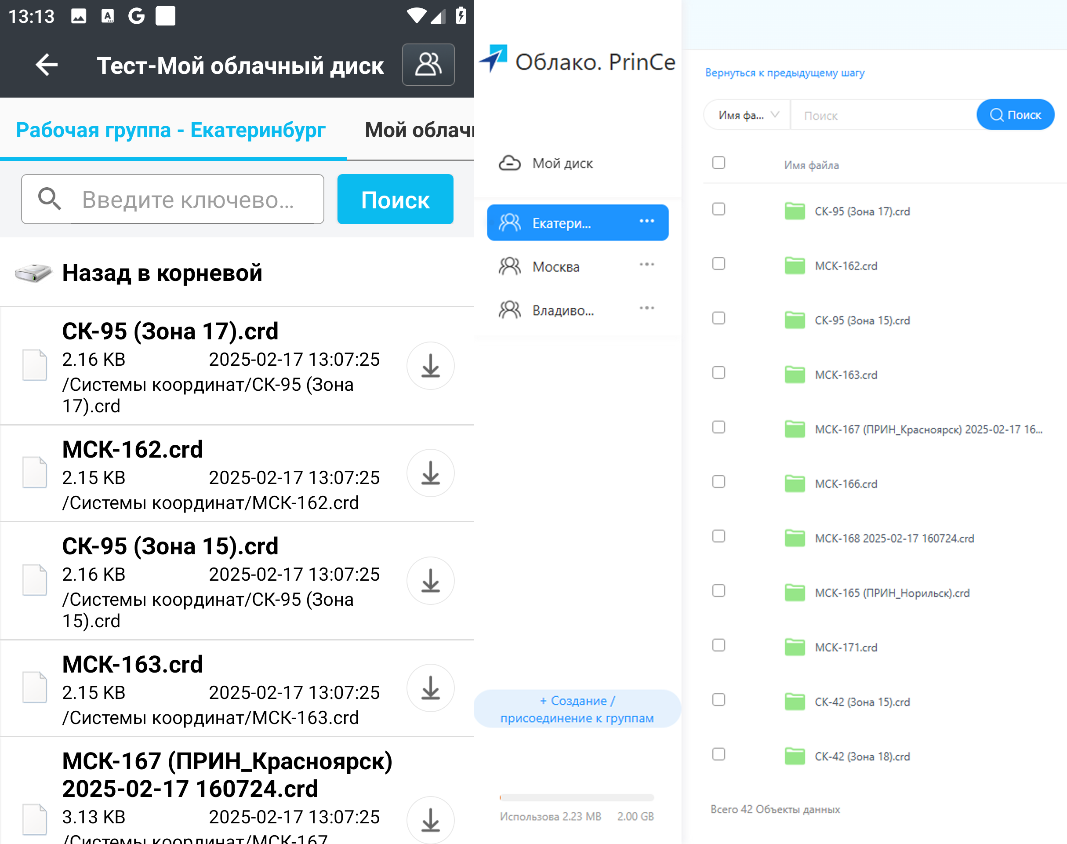Open web row СК-42 (Зона 15).crd by name
The image size is (1067, 844).
(862, 702)
